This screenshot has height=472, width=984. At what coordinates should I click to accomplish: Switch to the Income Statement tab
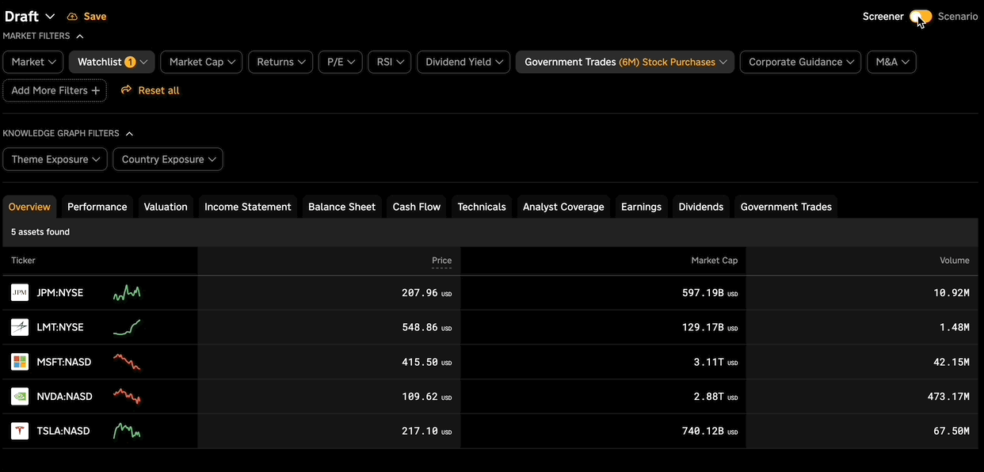pos(248,207)
